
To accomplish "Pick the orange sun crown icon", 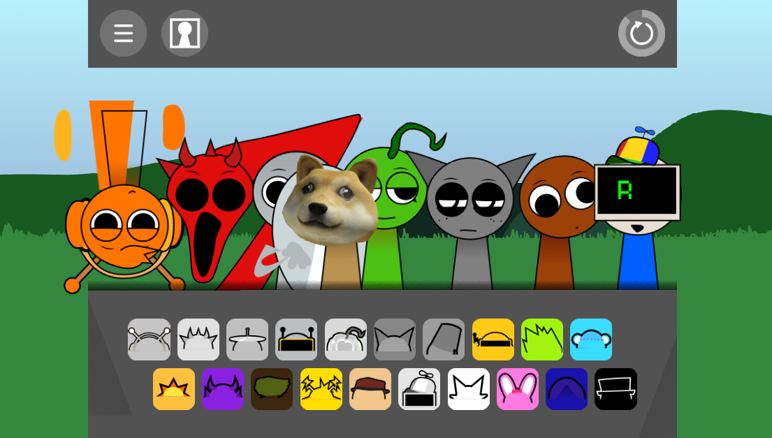I will [x=174, y=389].
